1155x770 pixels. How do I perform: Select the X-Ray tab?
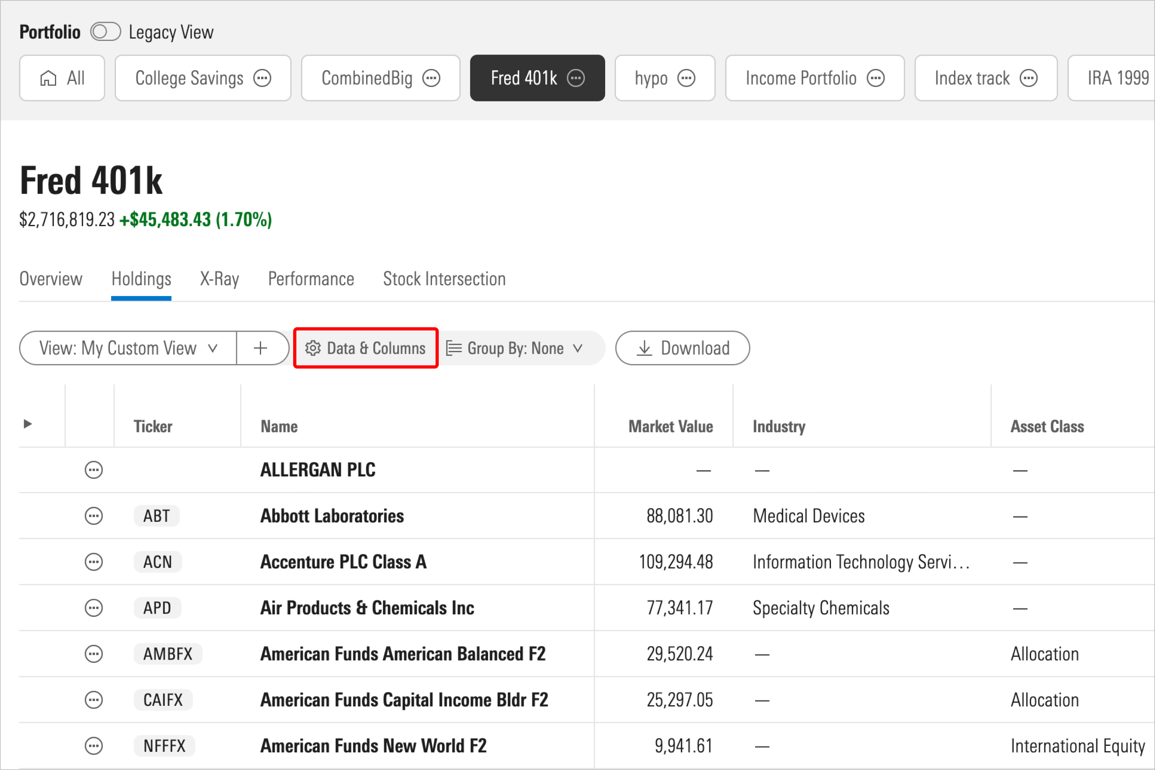pos(217,278)
